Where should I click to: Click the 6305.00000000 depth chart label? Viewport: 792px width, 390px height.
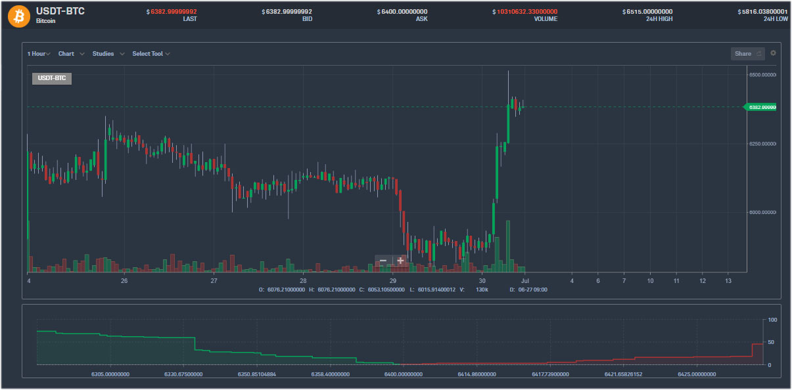(110, 374)
